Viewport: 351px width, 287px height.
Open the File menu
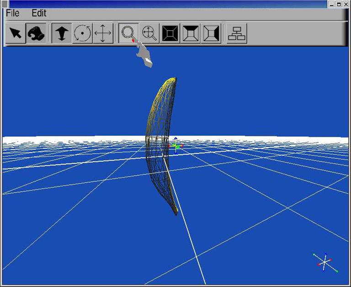coord(12,13)
